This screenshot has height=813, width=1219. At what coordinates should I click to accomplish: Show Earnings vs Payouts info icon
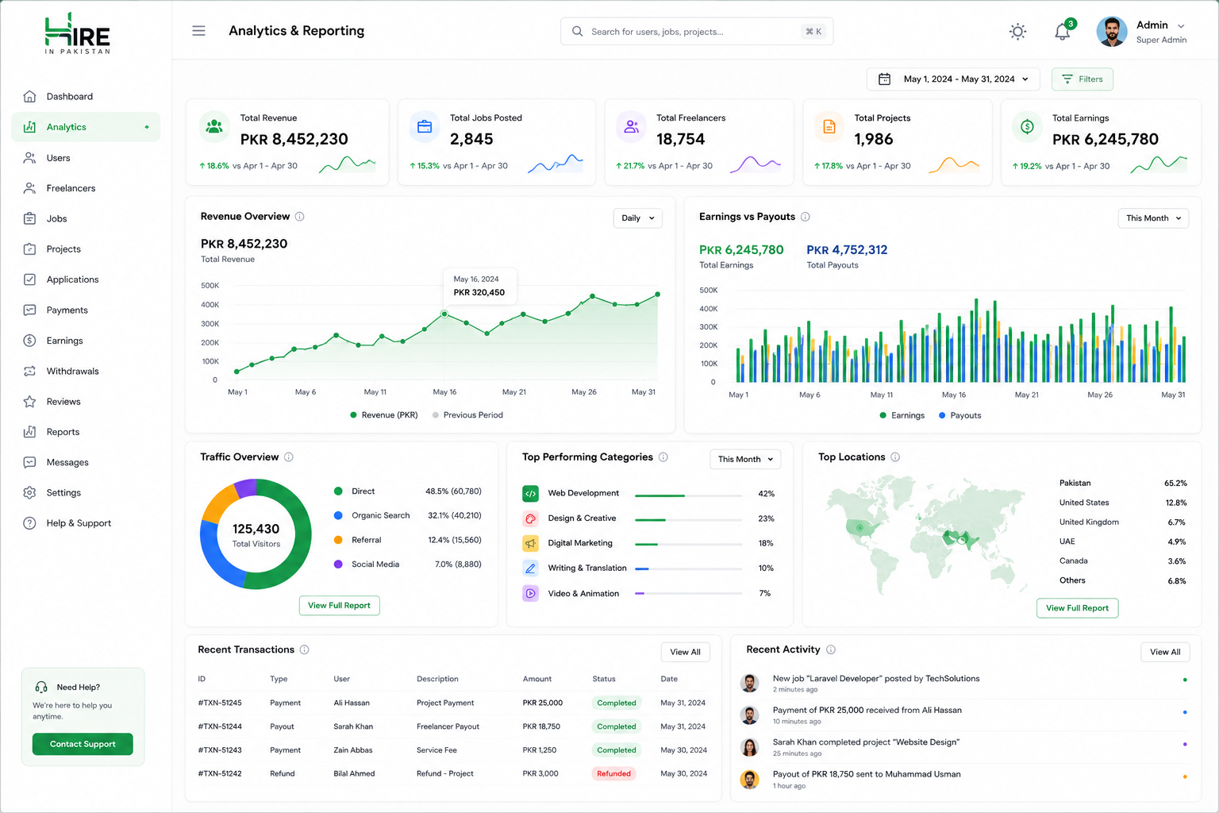pos(806,217)
